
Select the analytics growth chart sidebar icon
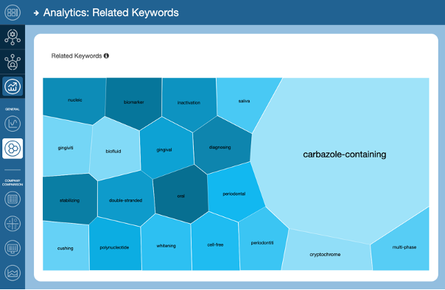[x=13, y=86]
